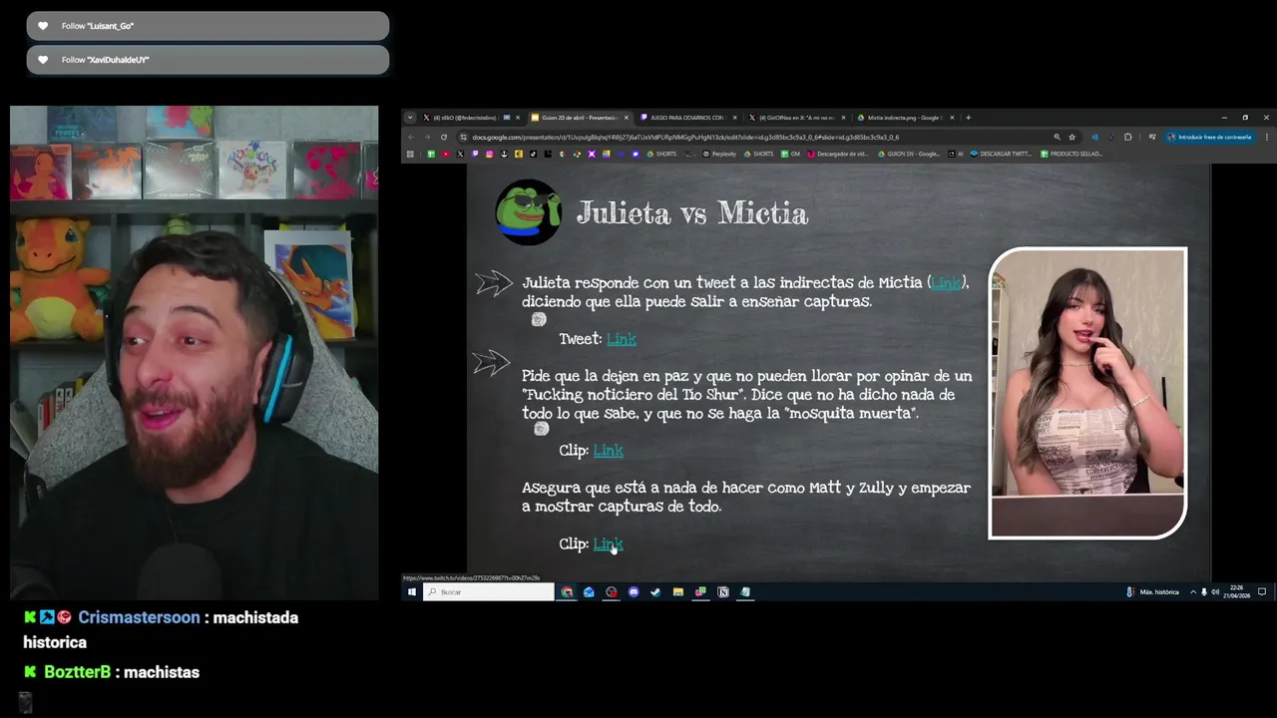Click username BoztterB in chat
The image size is (1277, 718).
pyautogui.click(x=77, y=672)
